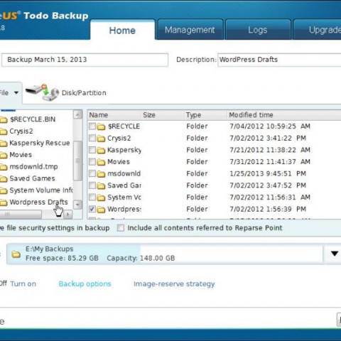Click the msdownld.tmp folder icon in tree

[x=4, y=167]
